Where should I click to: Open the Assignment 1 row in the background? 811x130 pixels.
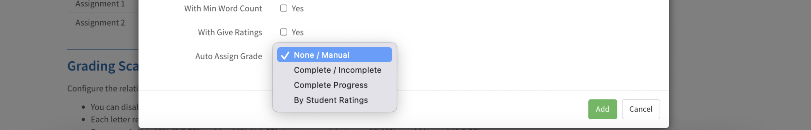point(100,4)
